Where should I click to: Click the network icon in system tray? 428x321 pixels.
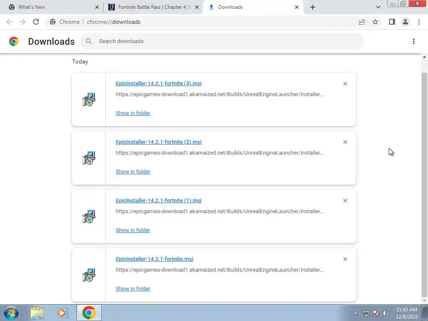click(365, 313)
